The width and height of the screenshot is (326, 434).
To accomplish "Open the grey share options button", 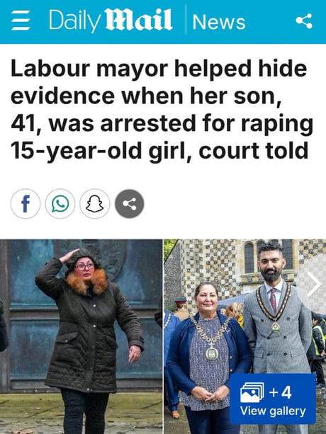I will (x=130, y=204).
